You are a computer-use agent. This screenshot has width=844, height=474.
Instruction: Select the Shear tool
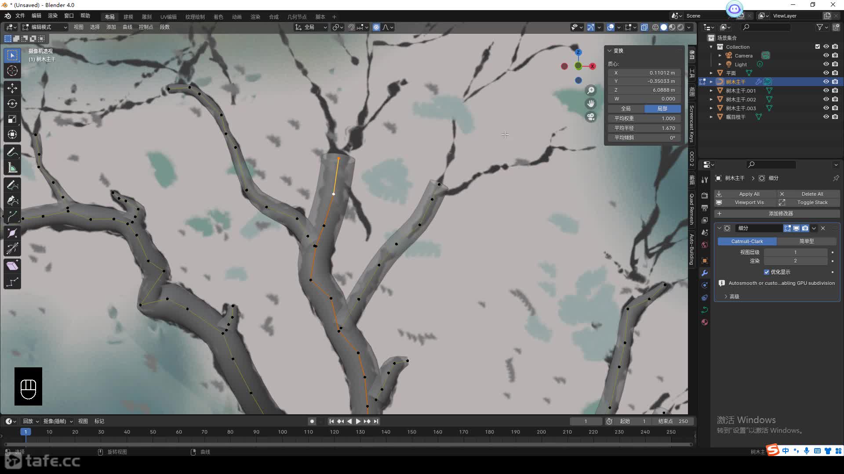pyautogui.click(x=12, y=266)
